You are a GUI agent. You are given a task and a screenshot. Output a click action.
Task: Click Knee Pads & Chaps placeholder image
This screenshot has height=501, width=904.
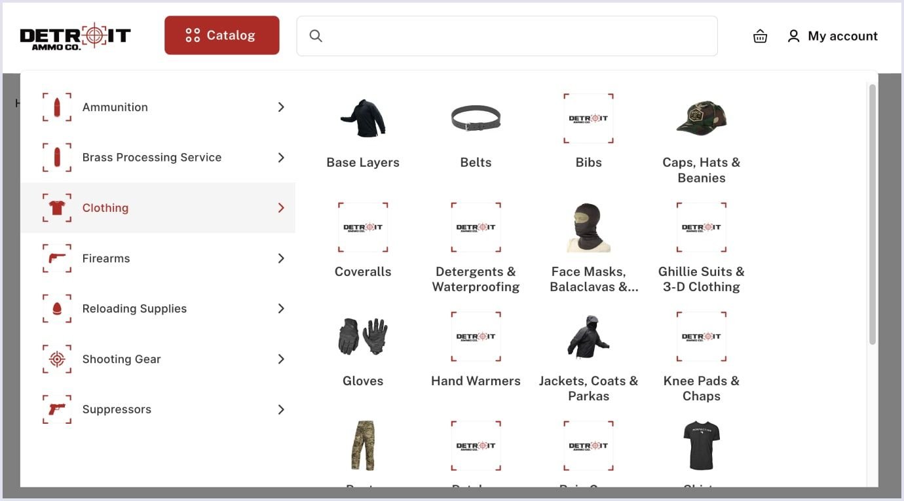coord(701,337)
